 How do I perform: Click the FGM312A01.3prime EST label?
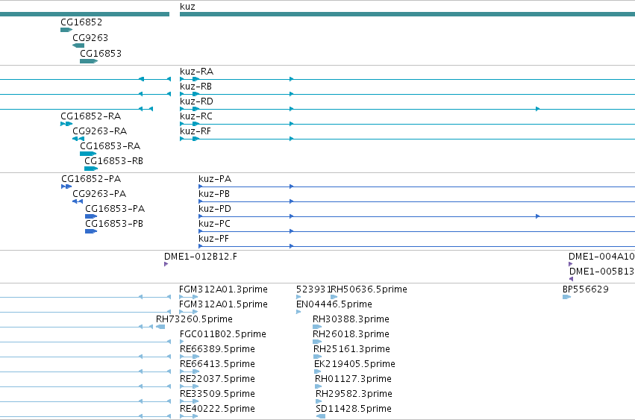[223, 289]
